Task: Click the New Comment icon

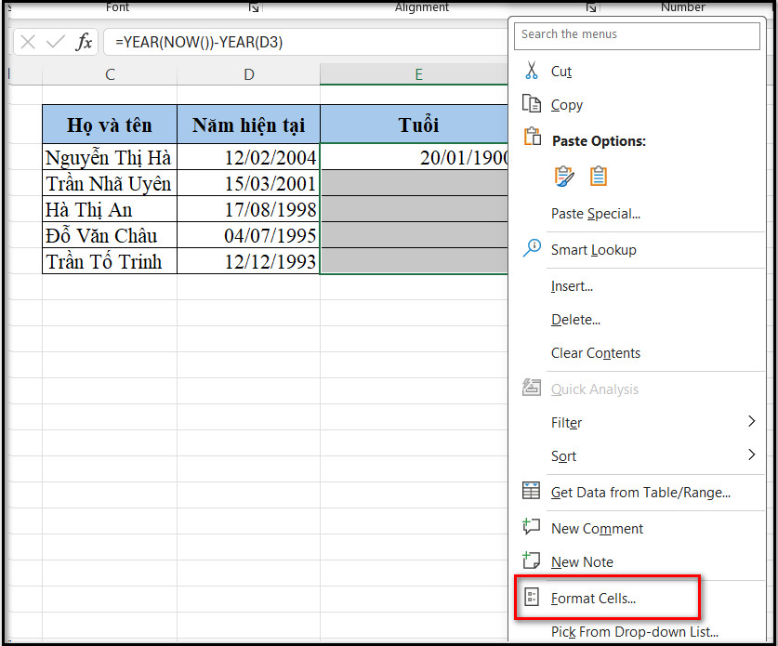Action: [532, 527]
